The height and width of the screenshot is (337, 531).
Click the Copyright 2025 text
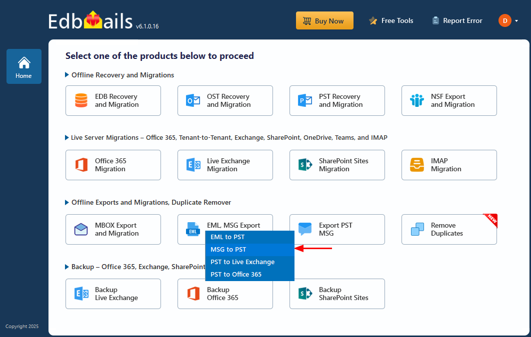22,327
